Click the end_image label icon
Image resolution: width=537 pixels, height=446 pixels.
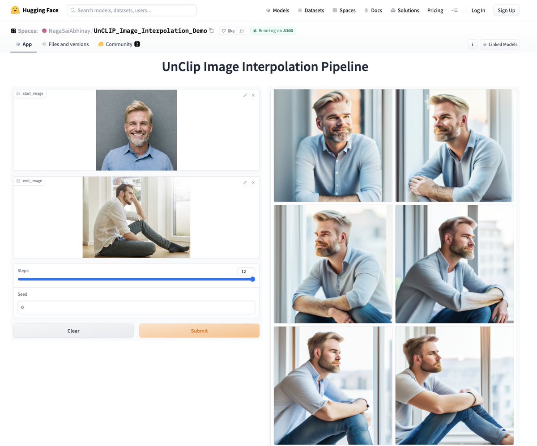(18, 181)
